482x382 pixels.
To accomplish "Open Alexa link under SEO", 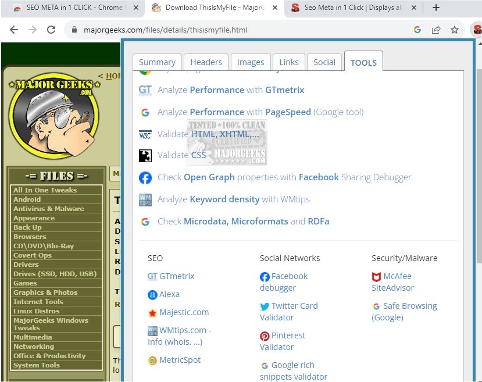I will [169, 294].
